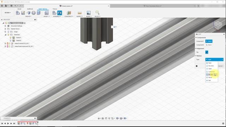
Task: Jump to the timeline end
Action: tap(14, 123)
